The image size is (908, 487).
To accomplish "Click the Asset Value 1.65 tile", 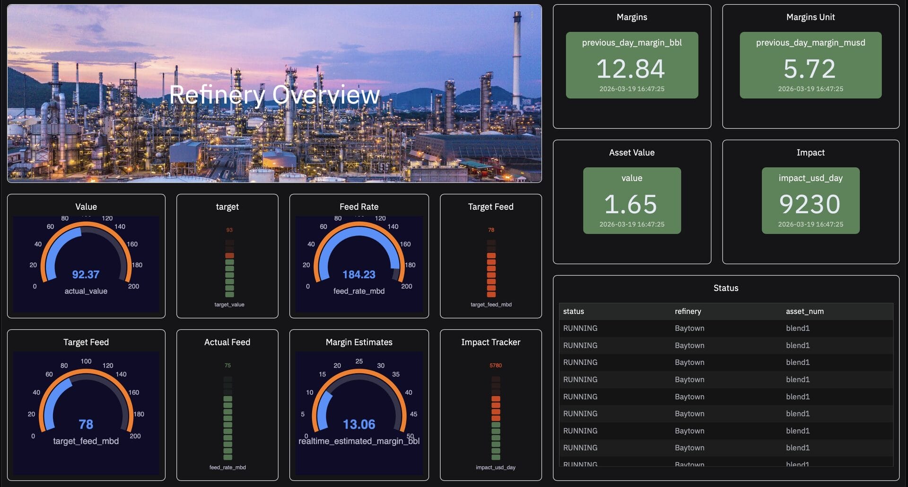I will pos(632,201).
